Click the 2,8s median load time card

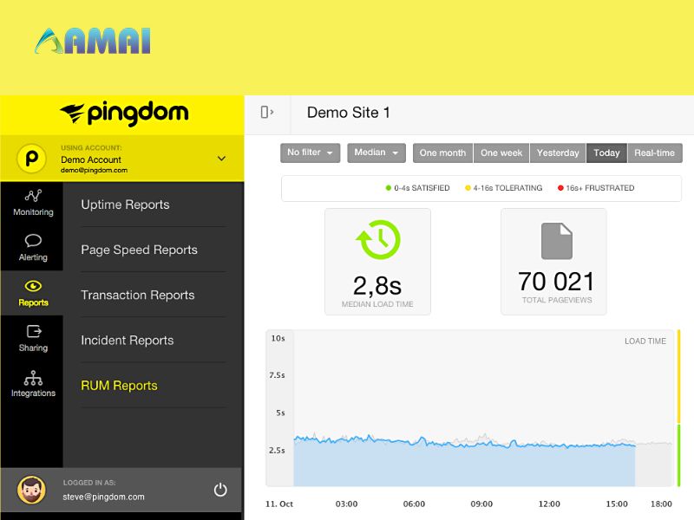(x=378, y=262)
